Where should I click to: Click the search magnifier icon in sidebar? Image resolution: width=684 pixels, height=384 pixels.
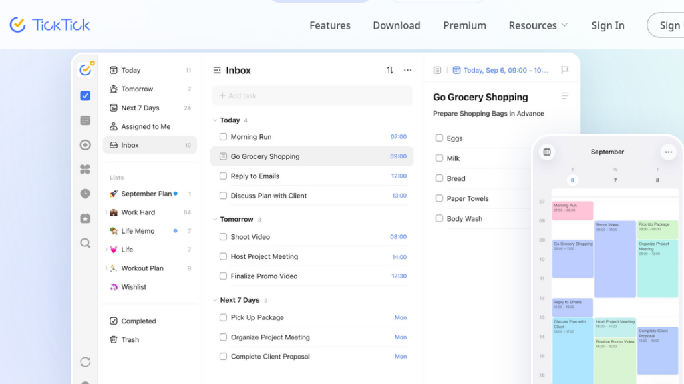[85, 243]
